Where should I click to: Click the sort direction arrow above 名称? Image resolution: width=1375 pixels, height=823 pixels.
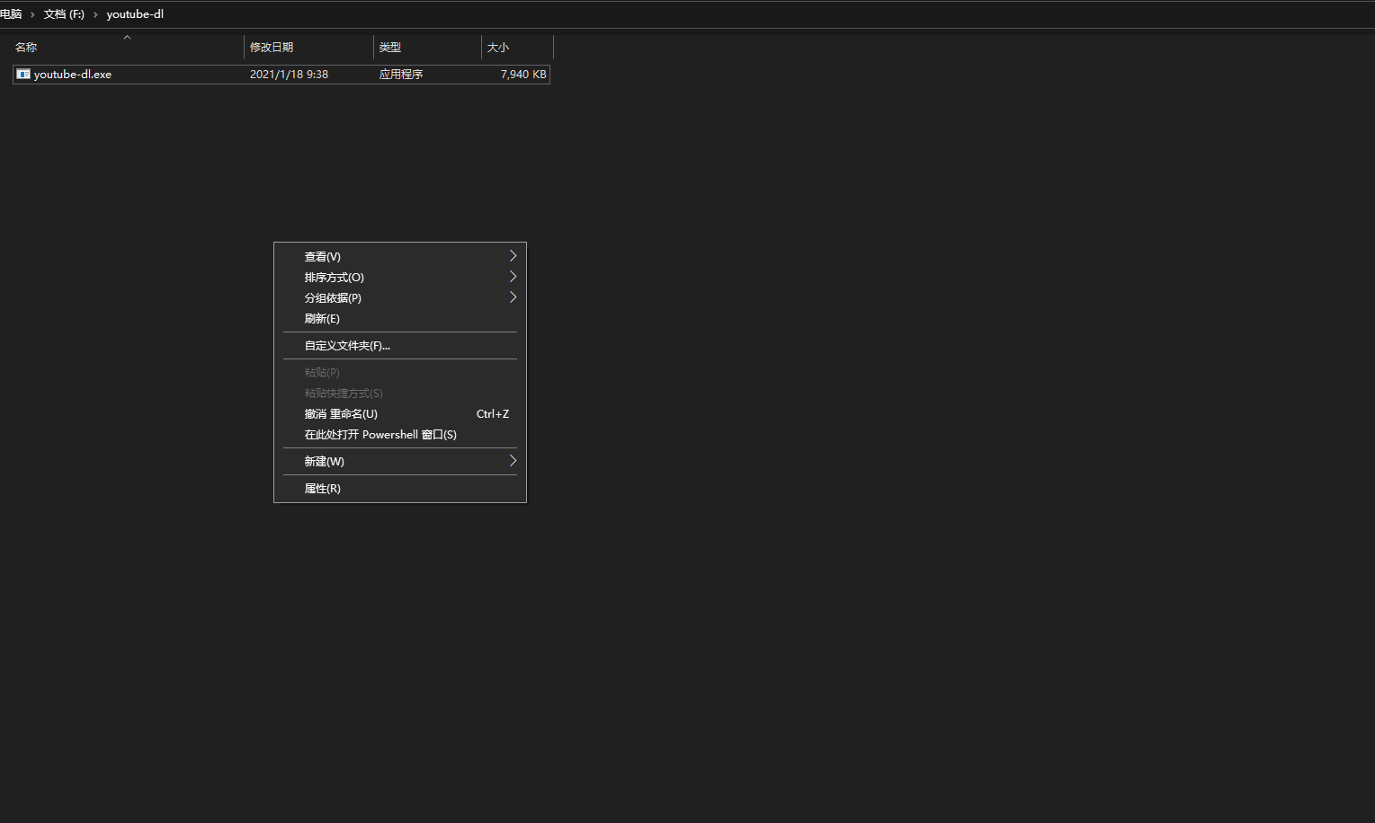click(x=127, y=37)
